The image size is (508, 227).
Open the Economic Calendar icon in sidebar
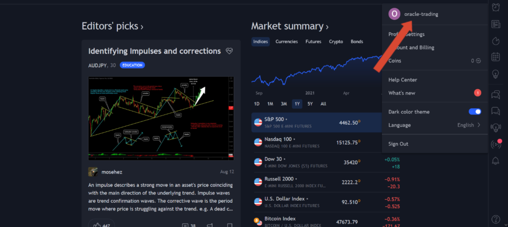pyautogui.click(x=496, y=57)
